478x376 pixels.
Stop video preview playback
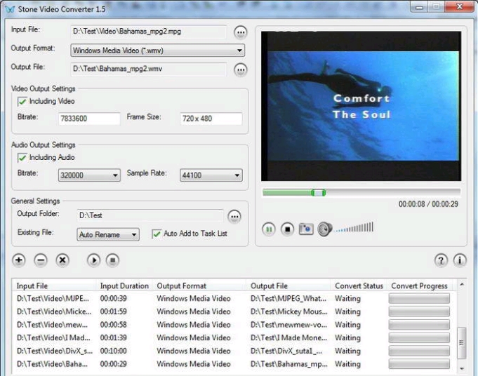pos(287,229)
